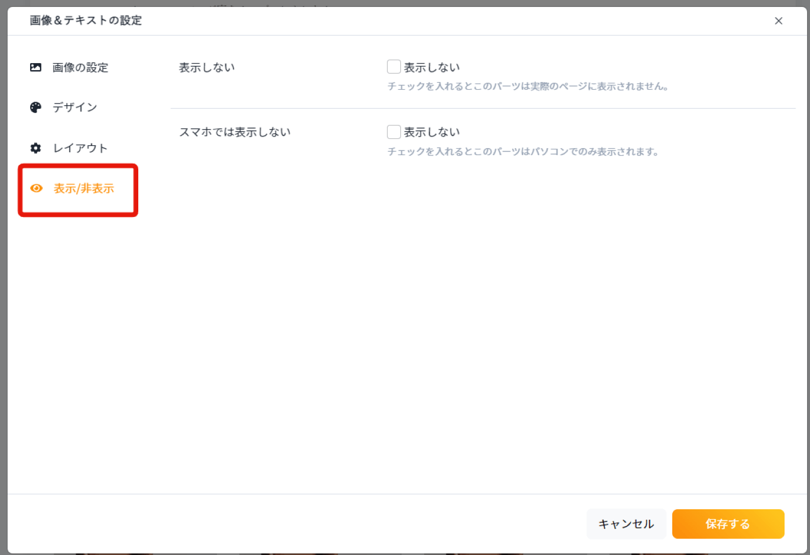810x555 pixels.
Task: Click the palette icon beside デザイン
Action: [x=36, y=107]
